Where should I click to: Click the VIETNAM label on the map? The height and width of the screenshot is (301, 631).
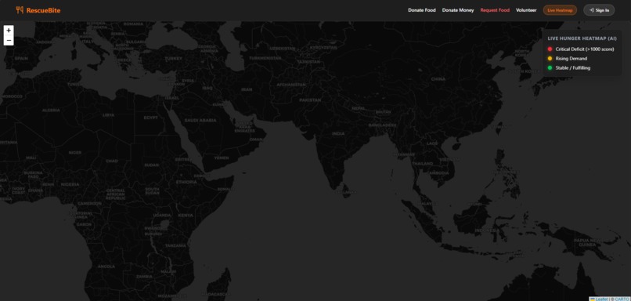pos(449,159)
